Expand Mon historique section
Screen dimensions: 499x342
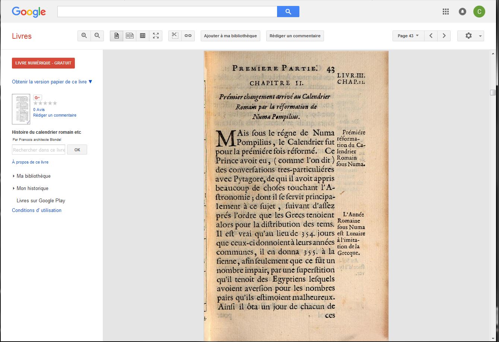pos(32,188)
